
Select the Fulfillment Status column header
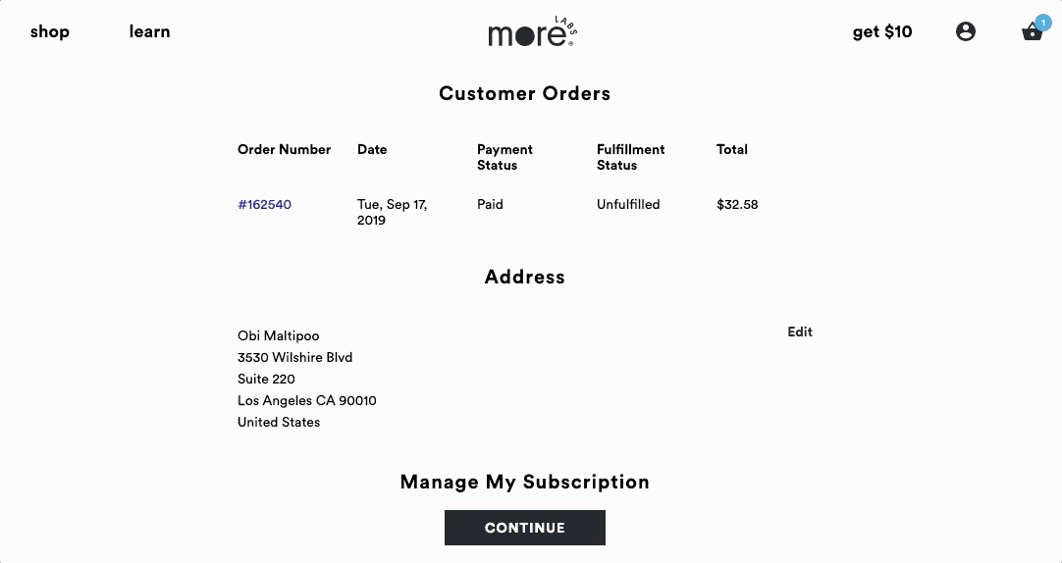pos(630,157)
